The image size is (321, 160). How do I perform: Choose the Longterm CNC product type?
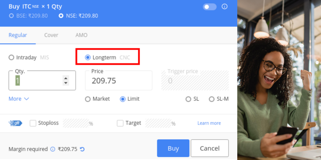[88, 57]
